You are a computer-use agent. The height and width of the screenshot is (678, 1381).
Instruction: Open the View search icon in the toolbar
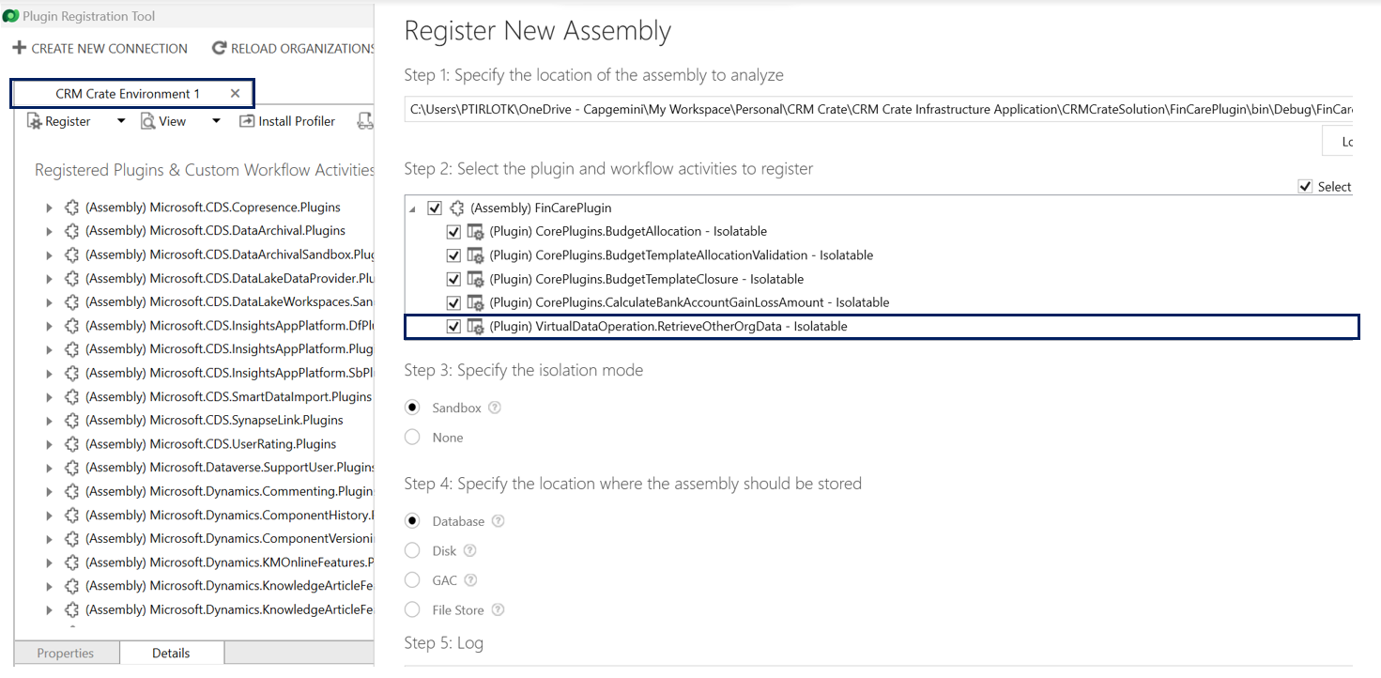click(147, 120)
